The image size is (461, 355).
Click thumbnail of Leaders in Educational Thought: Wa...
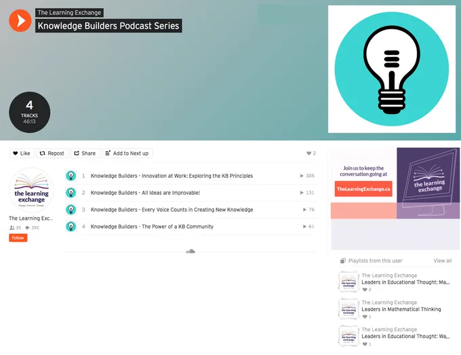point(348,336)
